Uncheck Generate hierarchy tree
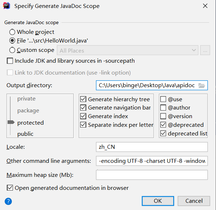Screen dimensions: 216x210 tap(83, 99)
